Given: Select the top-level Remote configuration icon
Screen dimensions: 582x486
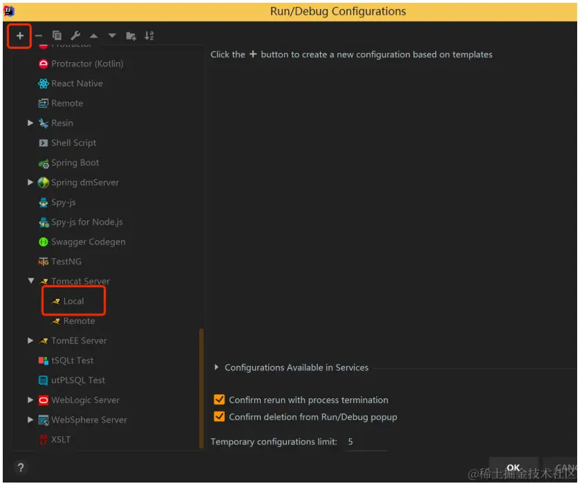Looking at the screenshot, I should (x=44, y=103).
